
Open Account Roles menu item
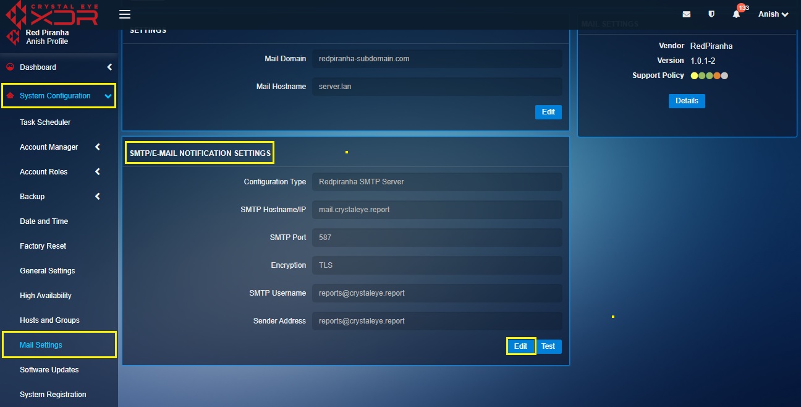click(44, 172)
